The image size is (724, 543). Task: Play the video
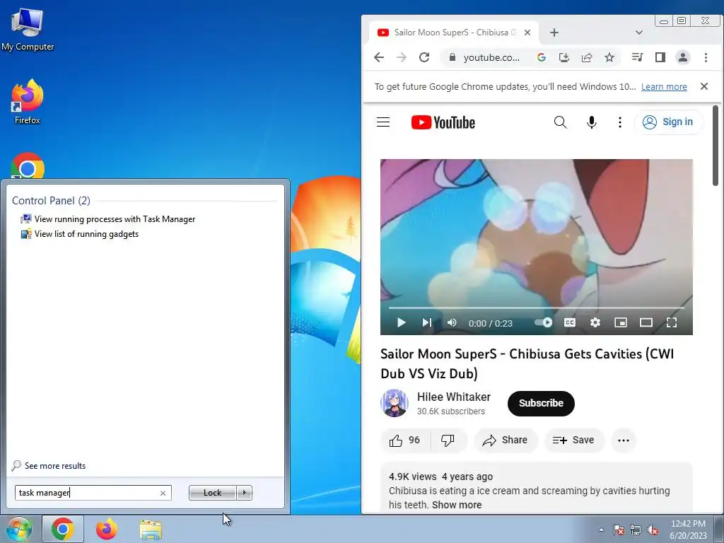point(402,322)
